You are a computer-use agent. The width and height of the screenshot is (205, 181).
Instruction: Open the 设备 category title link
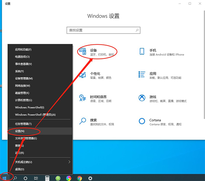point(93,50)
